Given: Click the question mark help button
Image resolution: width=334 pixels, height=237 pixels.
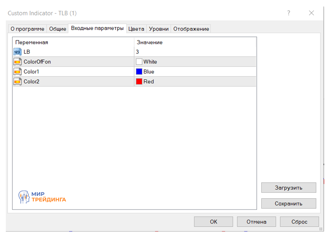Looking at the screenshot, I should click(x=289, y=13).
